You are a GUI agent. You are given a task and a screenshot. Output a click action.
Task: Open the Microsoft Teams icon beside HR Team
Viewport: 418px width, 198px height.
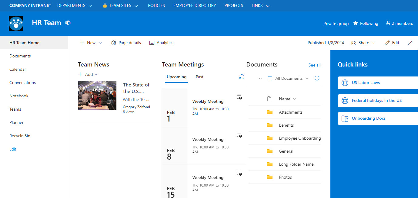(x=68, y=22)
